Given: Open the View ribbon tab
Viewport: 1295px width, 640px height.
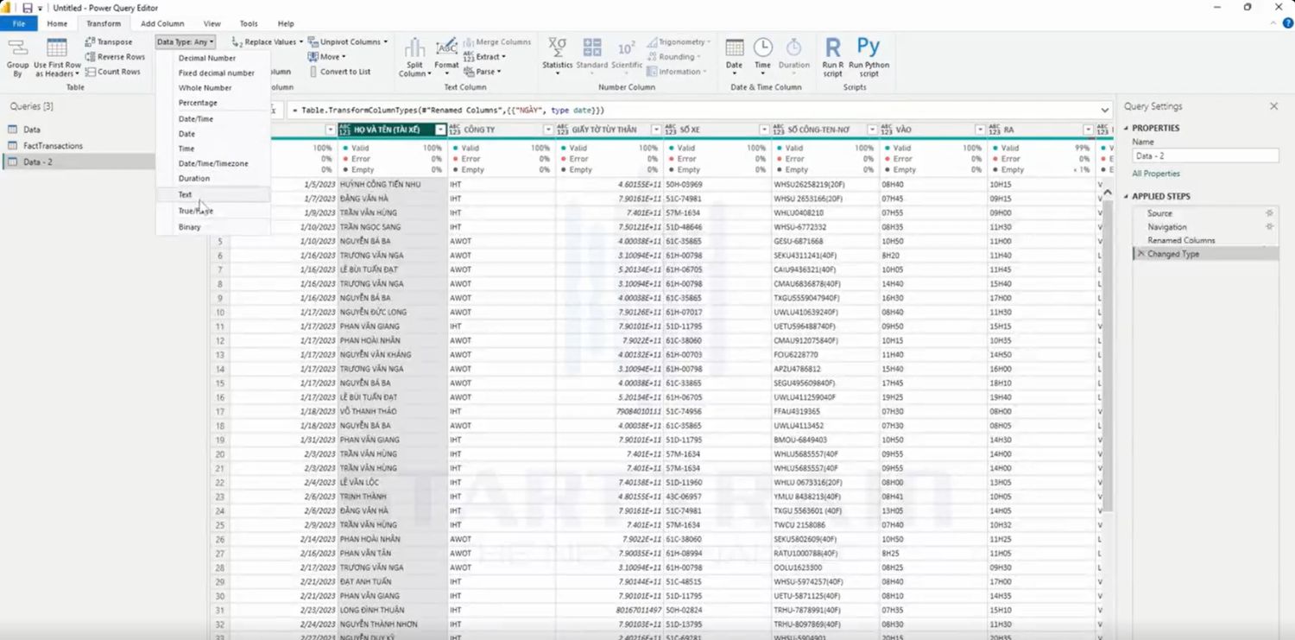Looking at the screenshot, I should click(212, 23).
